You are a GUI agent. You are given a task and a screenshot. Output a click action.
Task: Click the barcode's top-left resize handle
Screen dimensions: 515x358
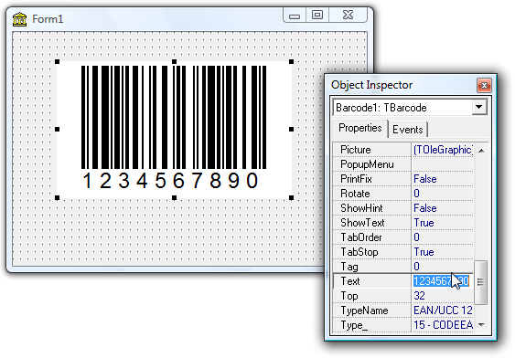tap(57, 61)
